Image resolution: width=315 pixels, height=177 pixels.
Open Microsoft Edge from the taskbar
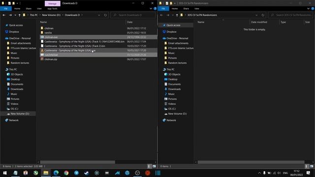56,173
